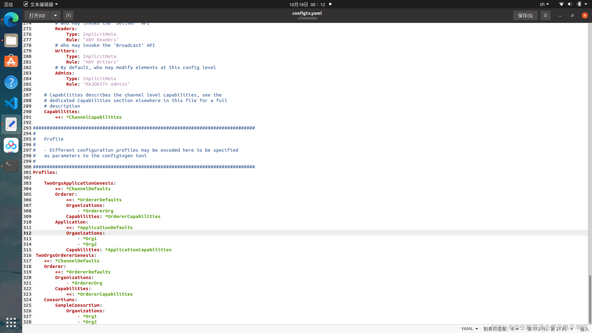Open Ubuntu Software store icon
Image resolution: width=592 pixels, height=333 pixels.
(11, 61)
